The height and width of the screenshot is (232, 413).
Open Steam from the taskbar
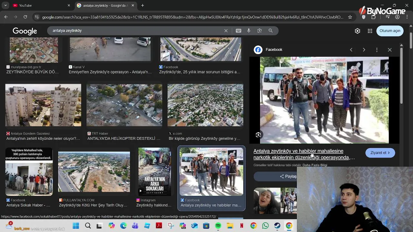click(277, 226)
